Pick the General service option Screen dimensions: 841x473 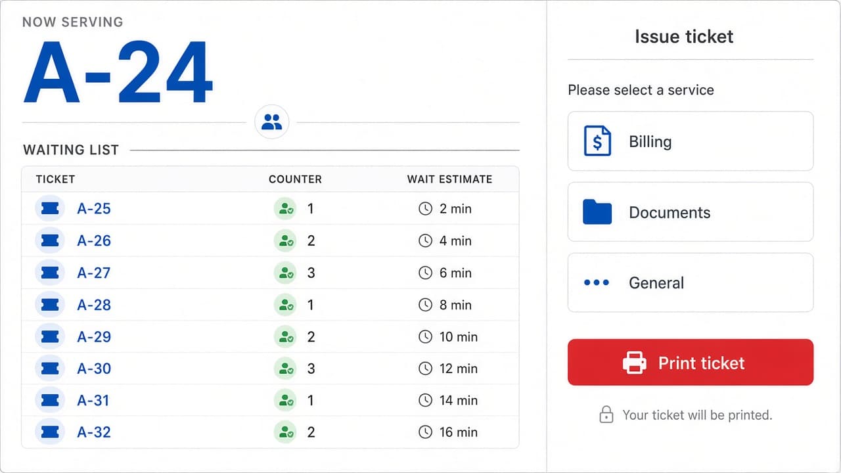691,282
